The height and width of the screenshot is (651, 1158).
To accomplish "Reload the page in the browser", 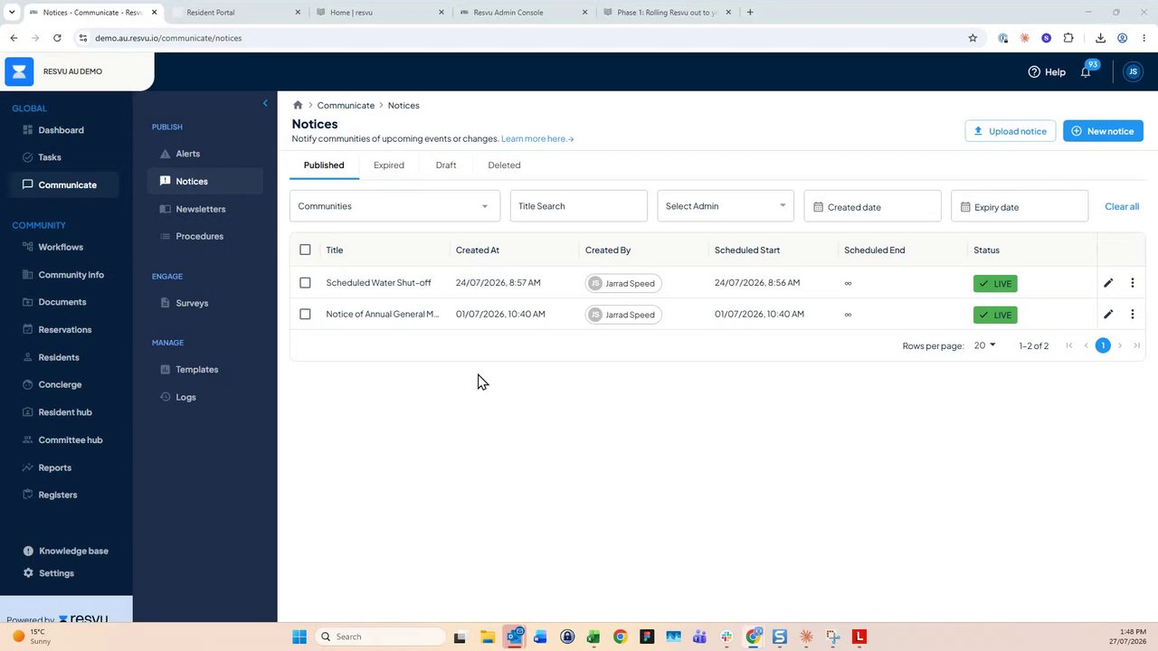I will click(x=57, y=38).
